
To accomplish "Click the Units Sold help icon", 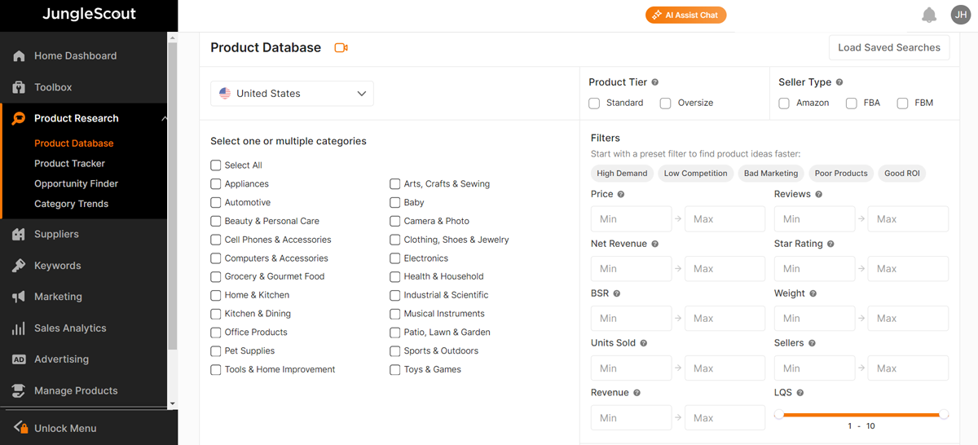I will (x=644, y=343).
